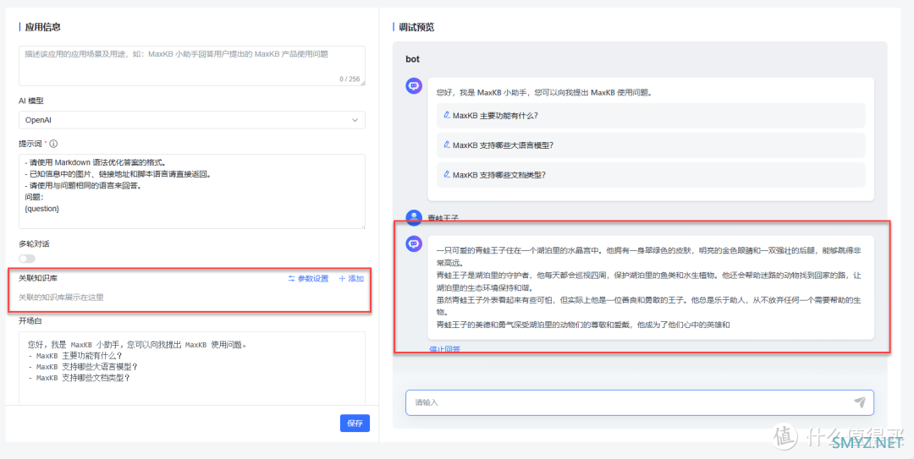Screen dimensions: 914x459
Task: Click the 停止回答 link
Action: pyautogui.click(x=445, y=349)
